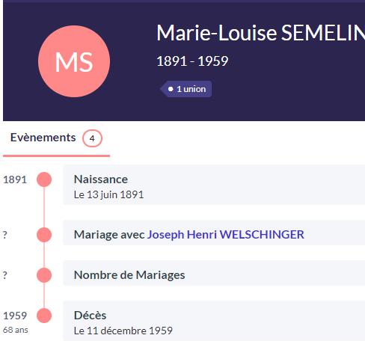
Task: Select the Mariage timeline dot
Action: (44, 235)
